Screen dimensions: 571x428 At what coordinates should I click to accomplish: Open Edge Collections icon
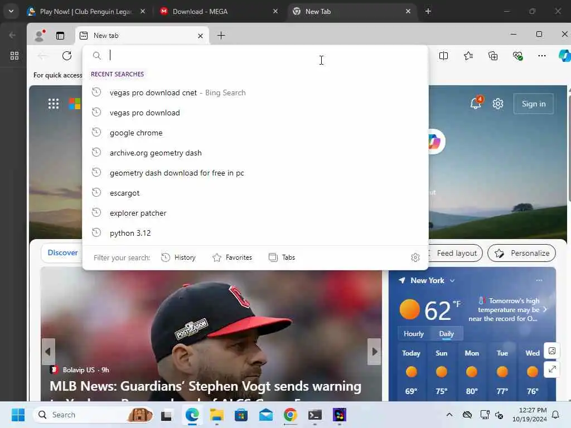(493, 56)
